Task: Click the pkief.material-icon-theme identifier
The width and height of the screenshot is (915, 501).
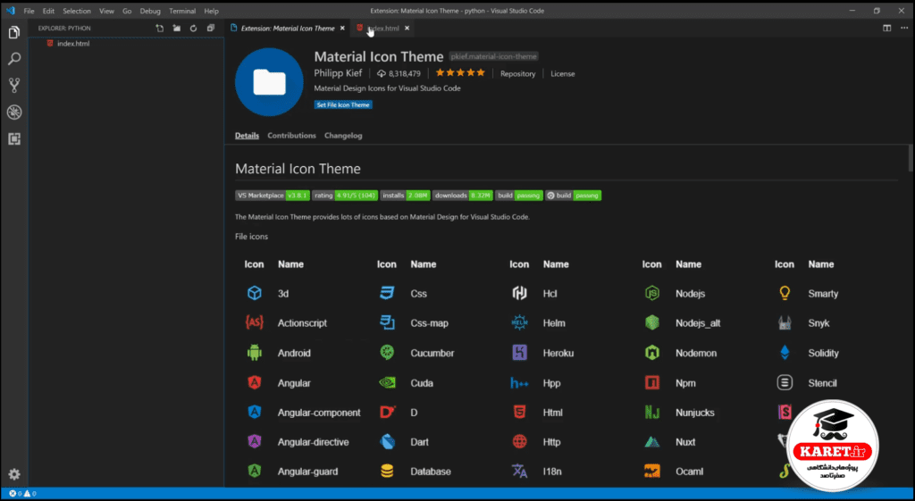Action: click(493, 56)
